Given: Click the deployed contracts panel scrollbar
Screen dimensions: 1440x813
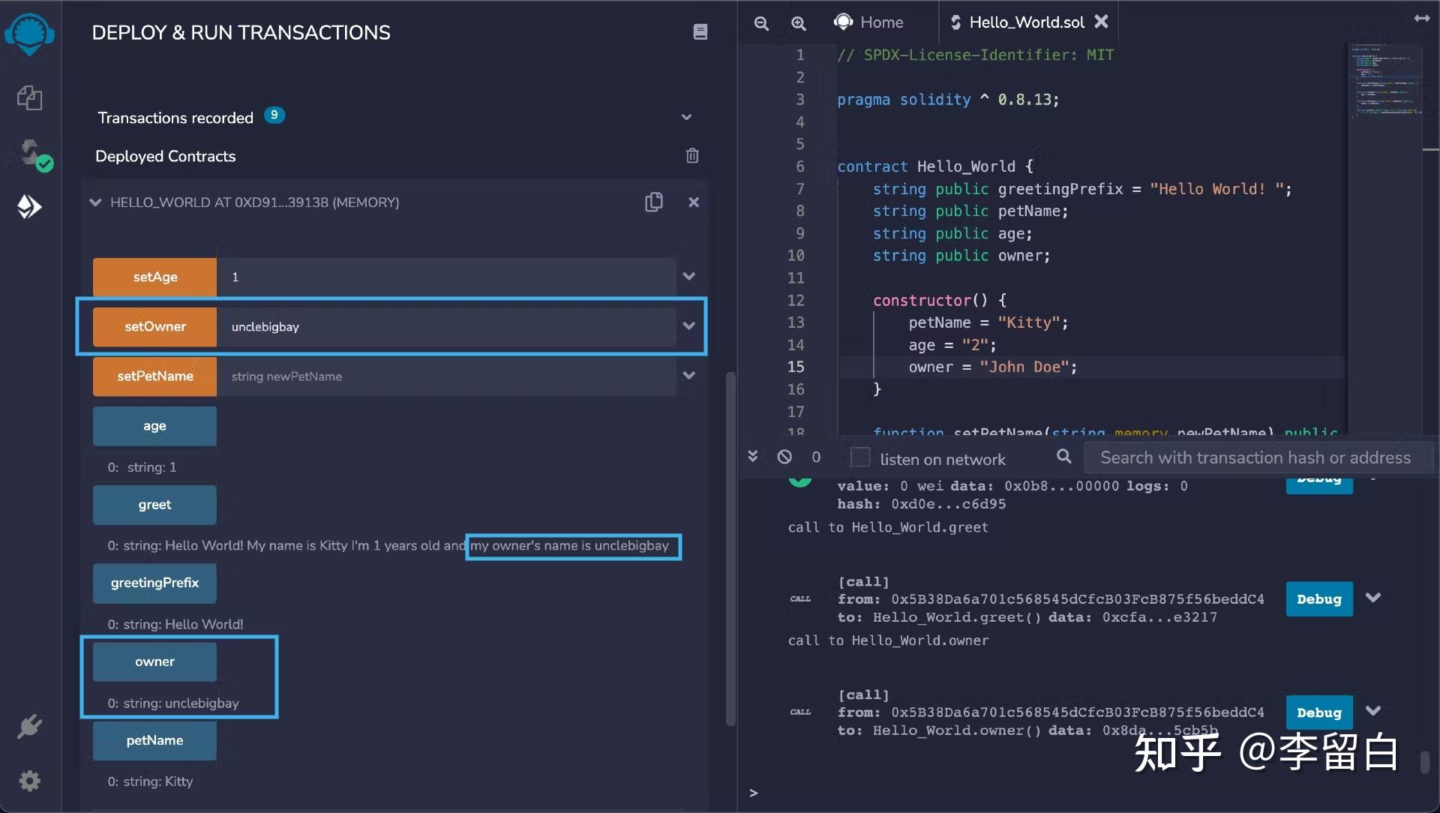Looking at the screenshot, I should point(730,547).
